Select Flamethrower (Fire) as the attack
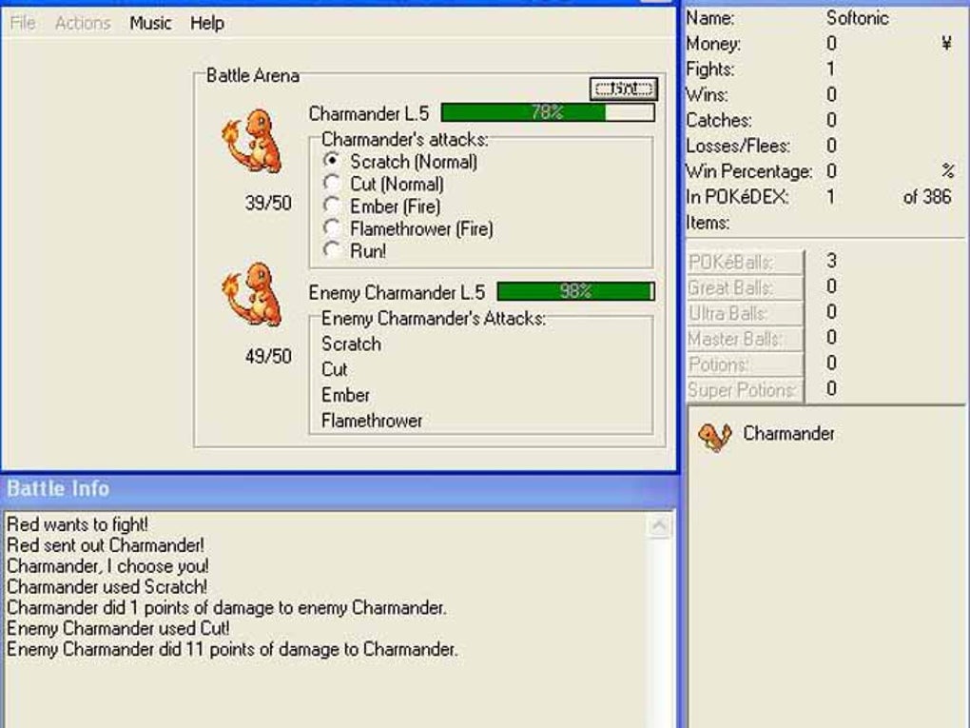Screen dimensions: 970x728 pyautogui.click(x=408, y=228)
